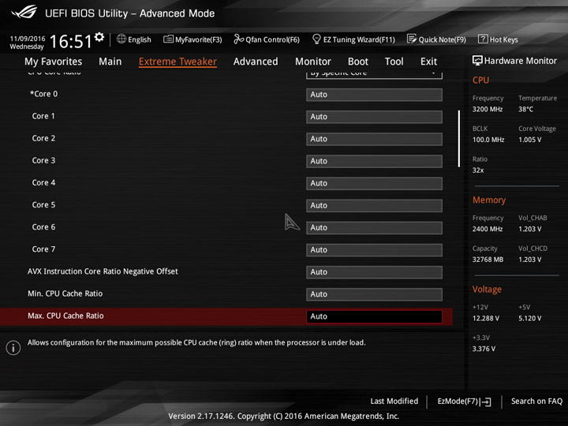Click the Core 7 Auto field
This screenshot has height=426, width=568.
374,249
